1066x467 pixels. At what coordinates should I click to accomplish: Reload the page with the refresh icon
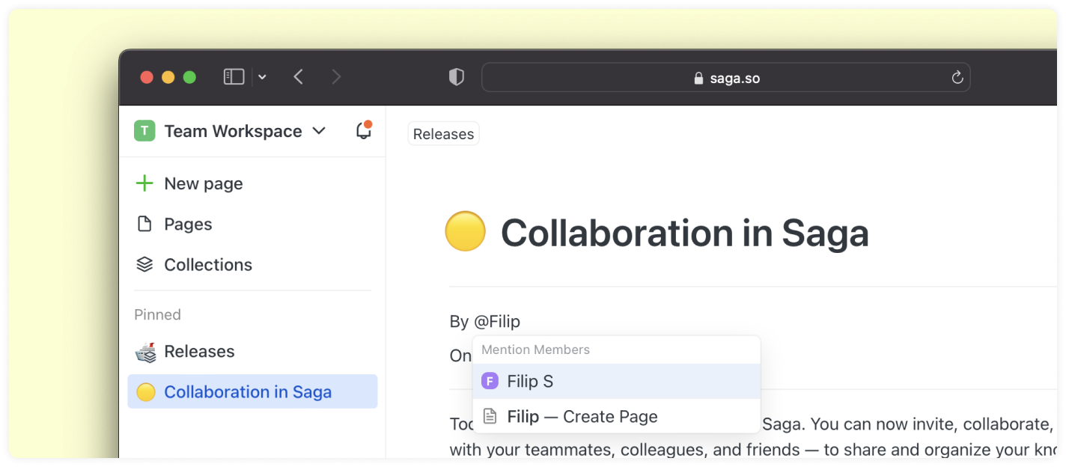pyautogui.click(x=956, y=78)
